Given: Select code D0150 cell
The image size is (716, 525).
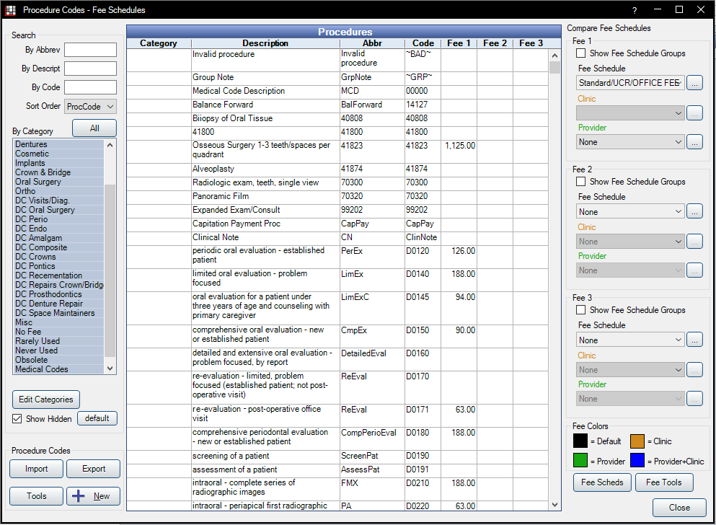Looking at the screenshot, I should (423, 335).
